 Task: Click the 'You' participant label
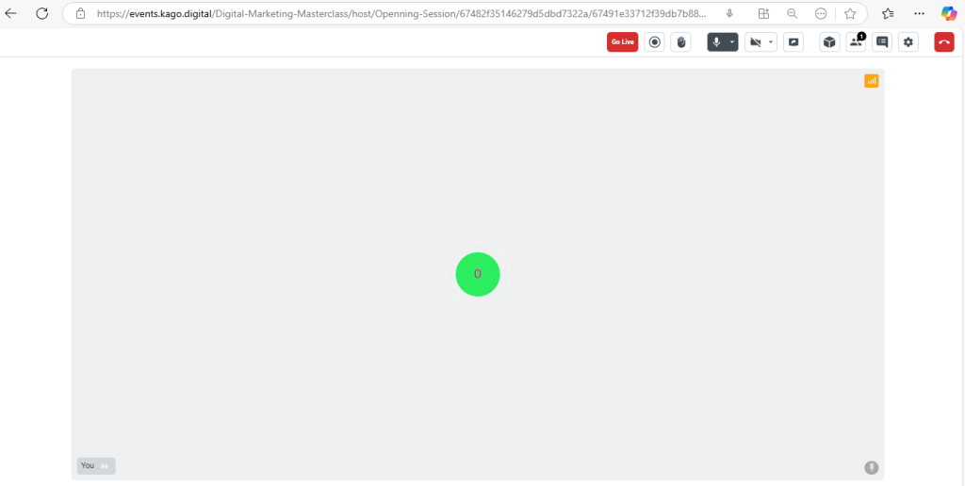pyautogui.click(x=88, y=465)
